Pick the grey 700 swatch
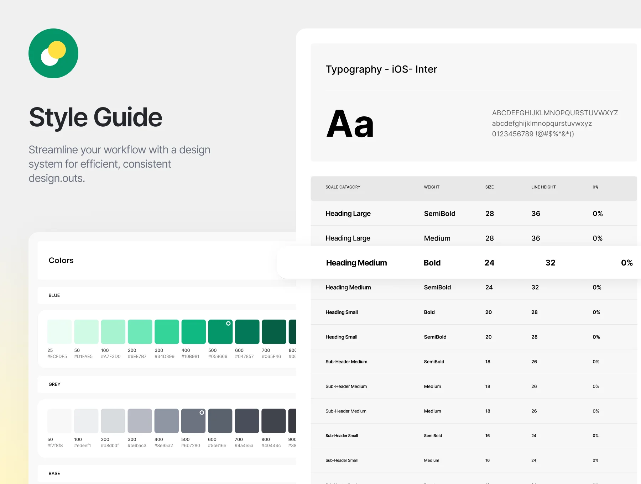641x484 pixels. click(x=247, y=421)
